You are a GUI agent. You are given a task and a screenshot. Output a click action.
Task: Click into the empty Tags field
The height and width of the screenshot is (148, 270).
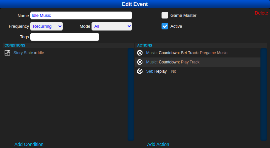(x=65, y=37)
